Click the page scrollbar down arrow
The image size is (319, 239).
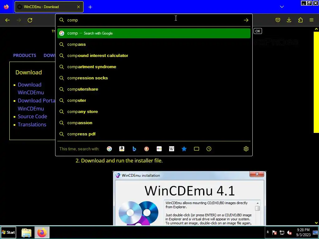pyautogui.click(x=316, y=223)
